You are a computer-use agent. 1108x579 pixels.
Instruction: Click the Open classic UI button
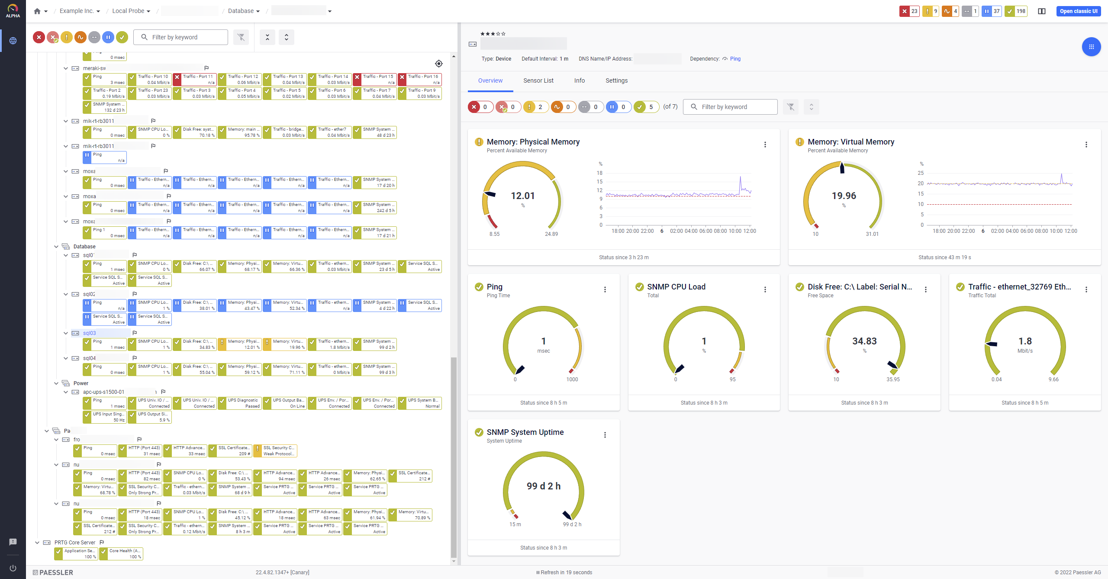[x=1079, y=11]
